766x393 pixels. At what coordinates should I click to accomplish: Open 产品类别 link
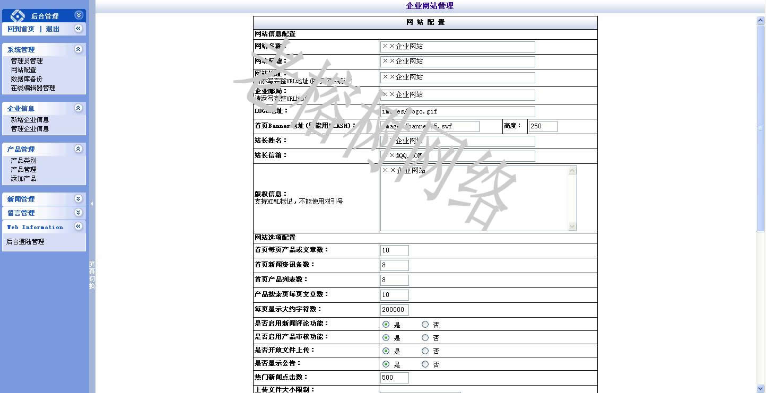pos(23,161)
